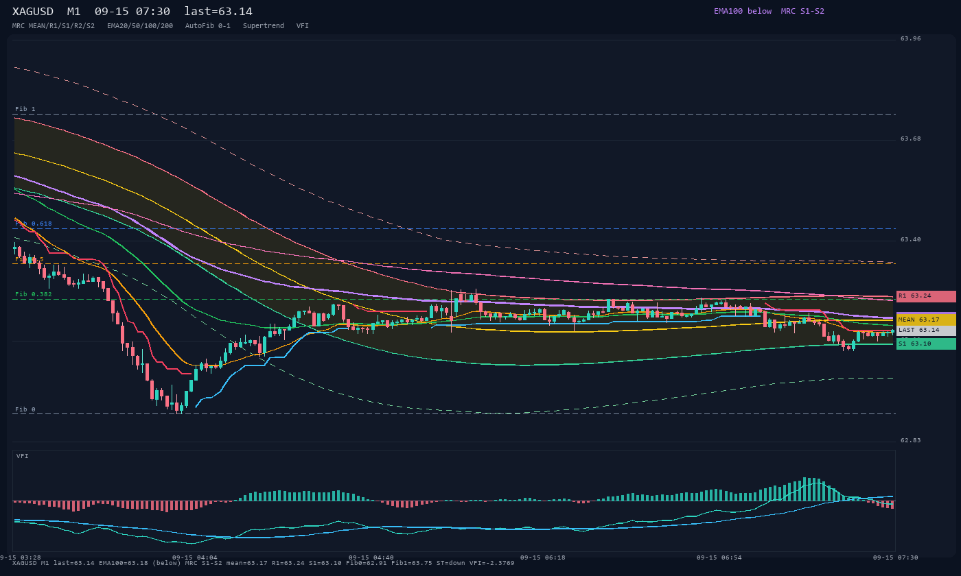961x576 pixels.
Task: Click the green "S1 63.10" price tag
Action: pos(926,344)
